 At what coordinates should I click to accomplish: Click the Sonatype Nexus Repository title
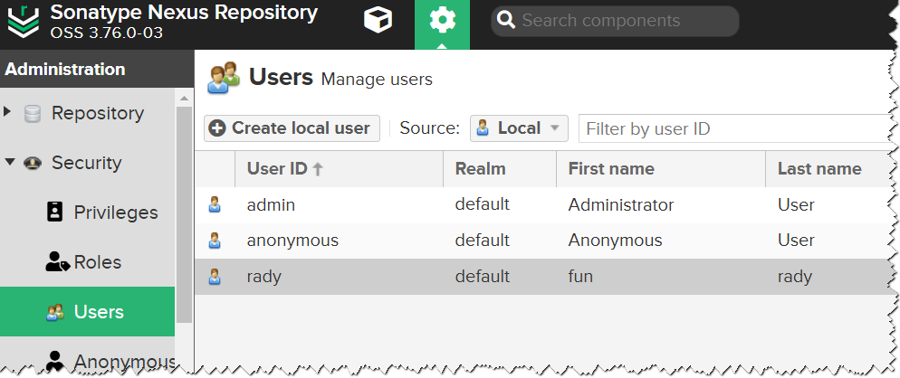[x=184, y=13]
